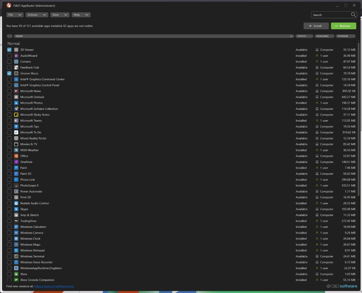Click the Mixed Reality Portal icon
Screen dimensions: 362x293
16,138
